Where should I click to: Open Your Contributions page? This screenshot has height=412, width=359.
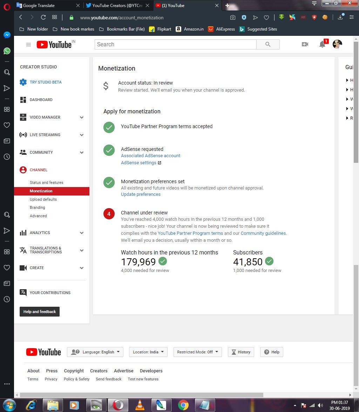click(50, 293)
